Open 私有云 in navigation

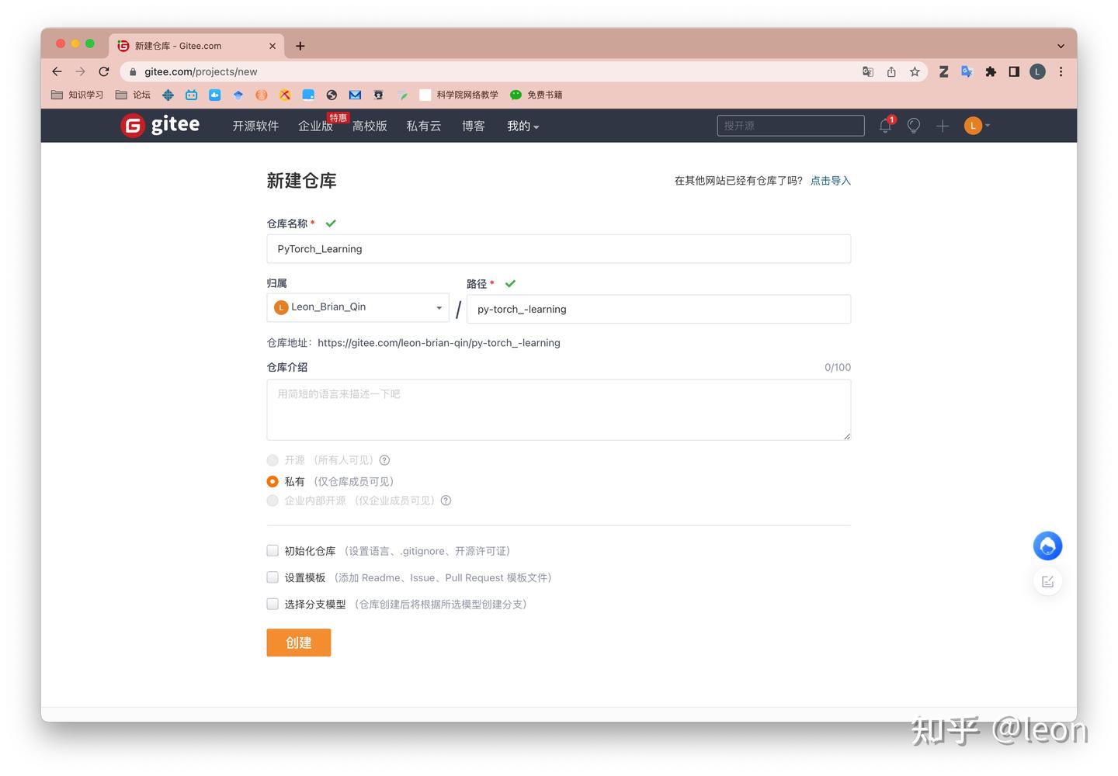tap(424, 126)
